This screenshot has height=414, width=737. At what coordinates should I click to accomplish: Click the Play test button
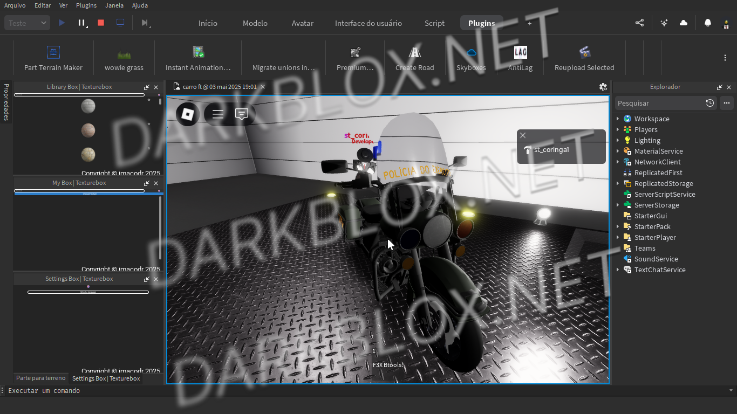pos(62,23)
